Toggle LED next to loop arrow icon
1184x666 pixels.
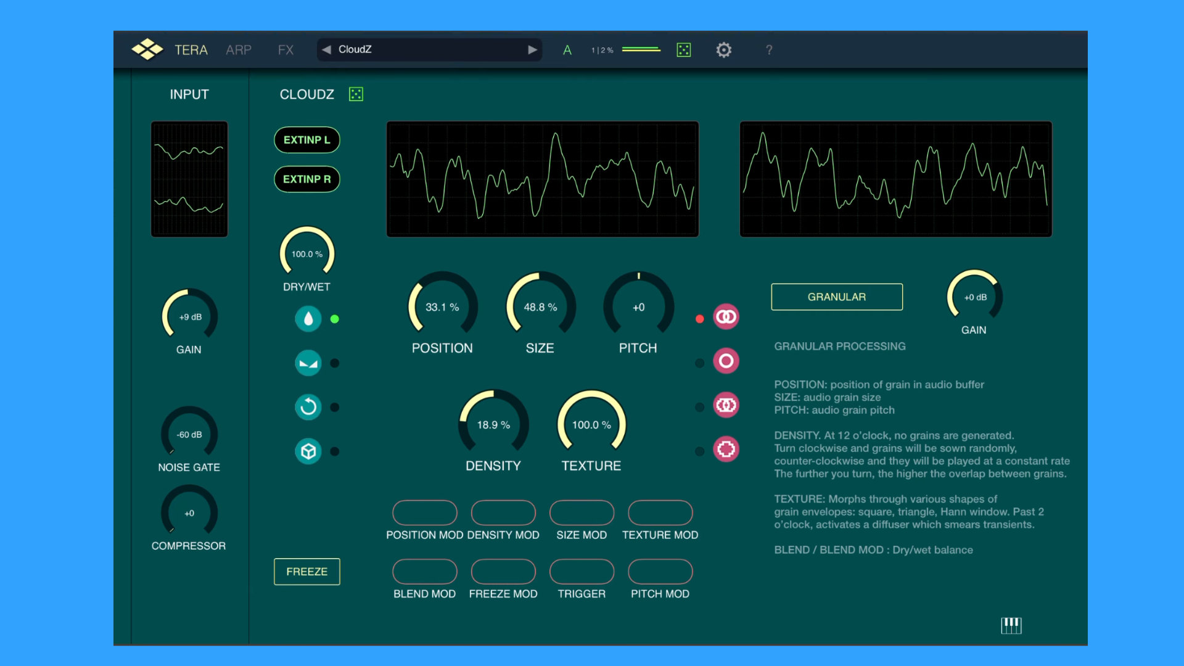point(335,407)
